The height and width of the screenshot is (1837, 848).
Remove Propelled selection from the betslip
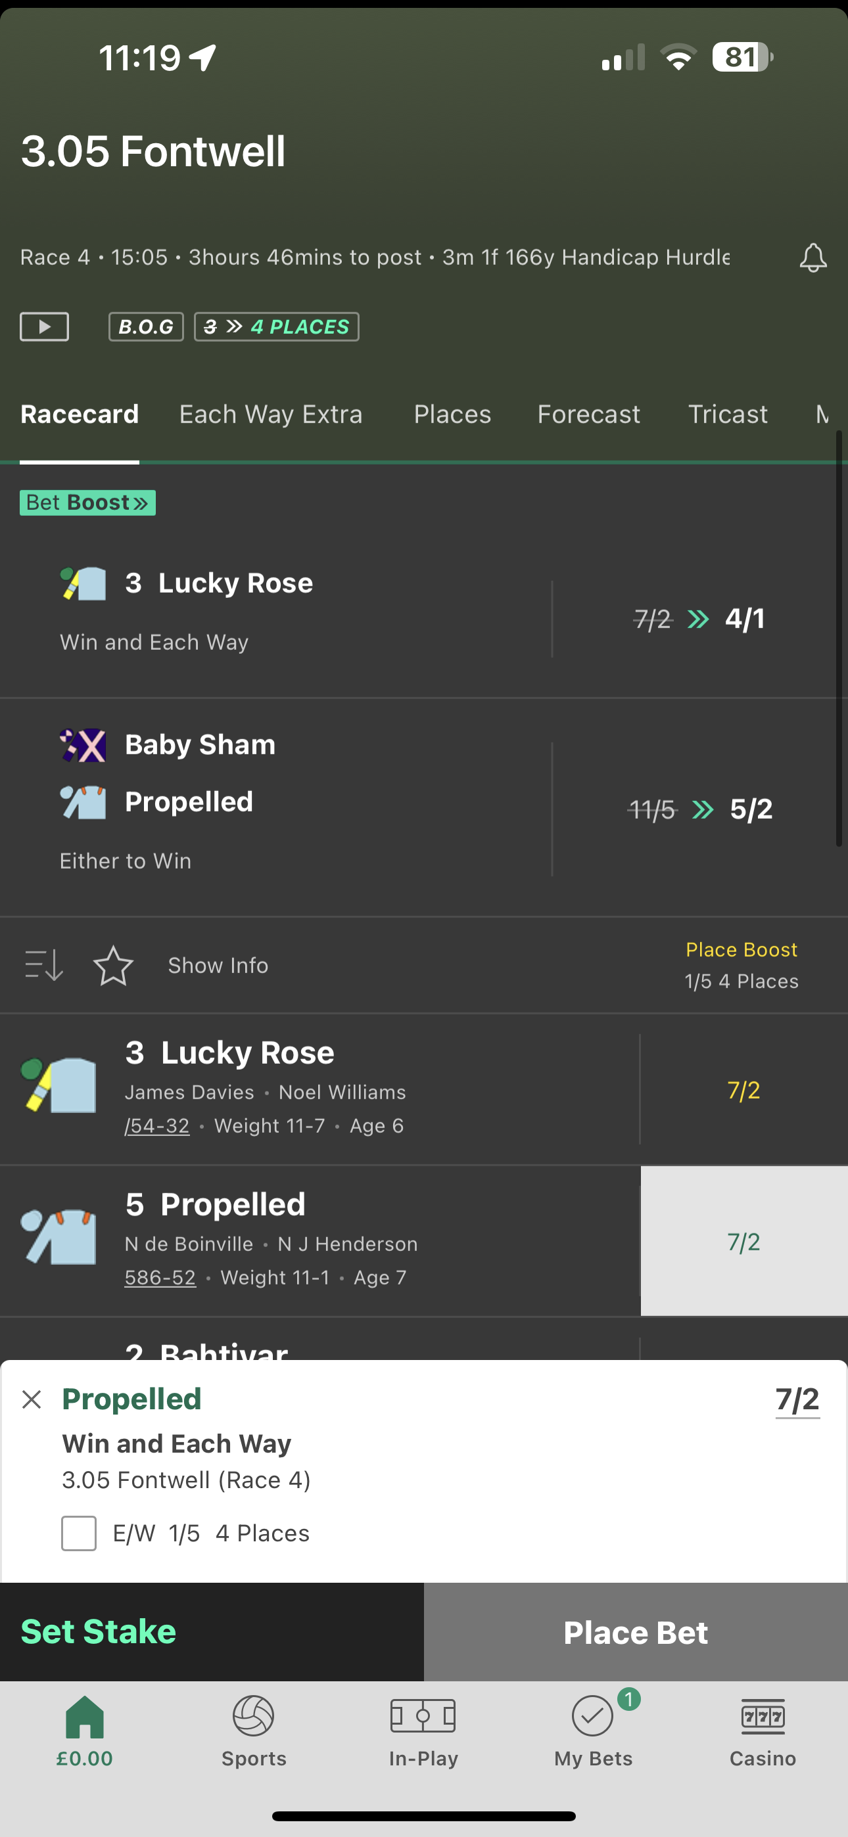click(x=32, y=1399)
